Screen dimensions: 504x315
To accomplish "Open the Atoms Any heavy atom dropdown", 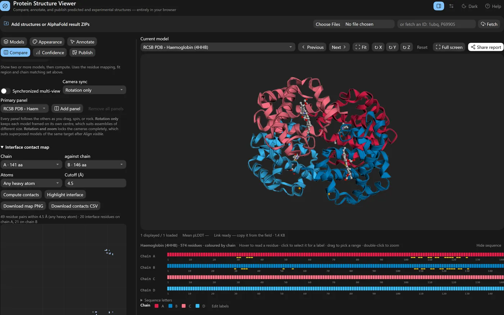I will [x=31, y=183].
